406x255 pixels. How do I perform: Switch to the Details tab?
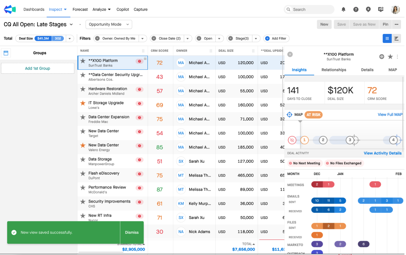click(x=367, y=70)
